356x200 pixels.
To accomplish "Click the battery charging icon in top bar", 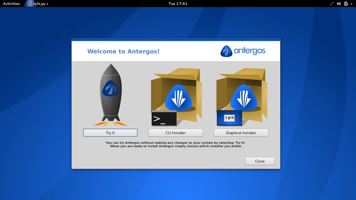I will [x=346, y=4].
